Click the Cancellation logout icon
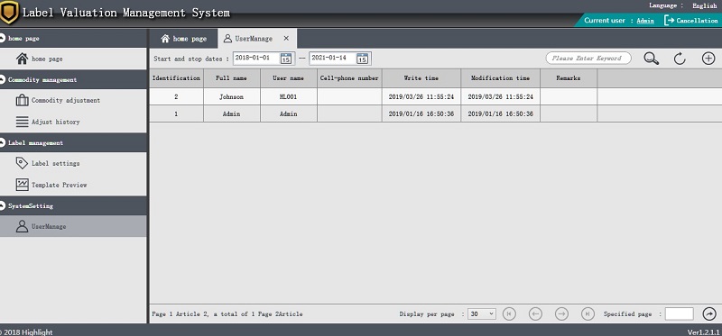722x336 pixels. 669,20
